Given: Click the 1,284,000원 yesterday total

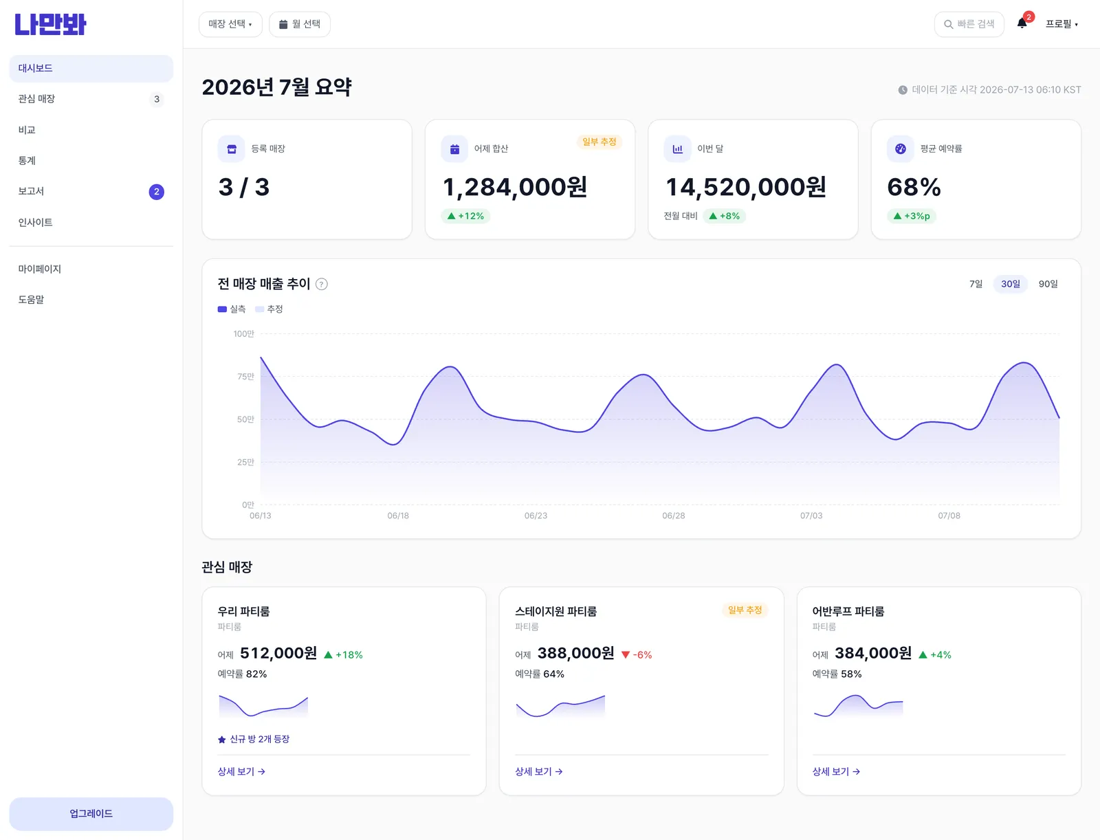Looking at the screenshot, I should (x=515, y=187).
